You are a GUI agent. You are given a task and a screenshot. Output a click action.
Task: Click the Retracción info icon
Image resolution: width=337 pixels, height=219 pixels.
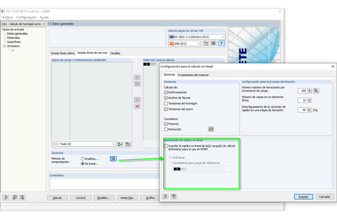pos(211,129)
